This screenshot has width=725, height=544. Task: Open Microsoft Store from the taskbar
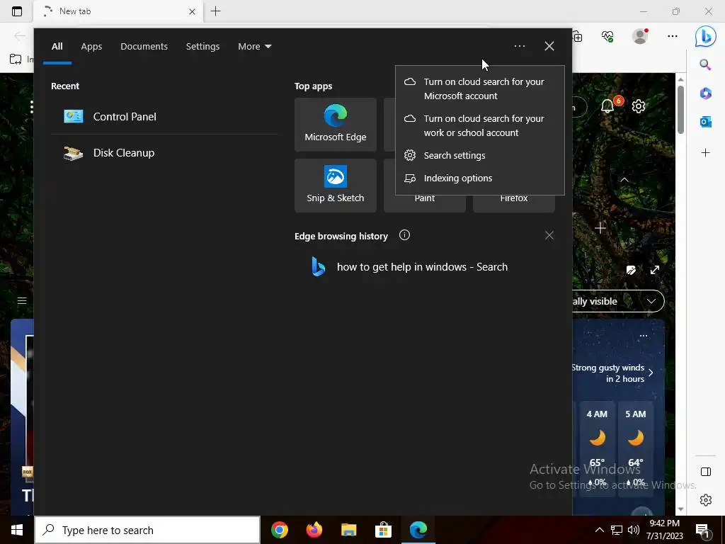pos(383,530)
